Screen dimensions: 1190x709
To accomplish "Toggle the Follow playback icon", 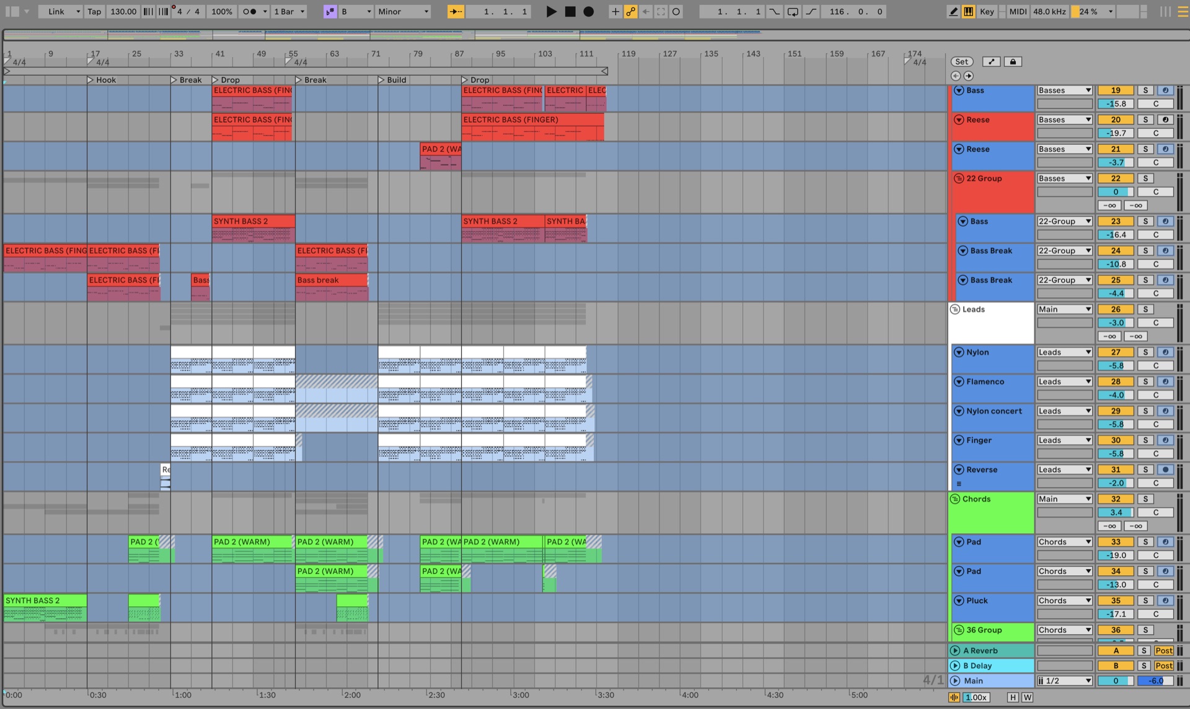I will pyautogui.click(x=456, y=11).
